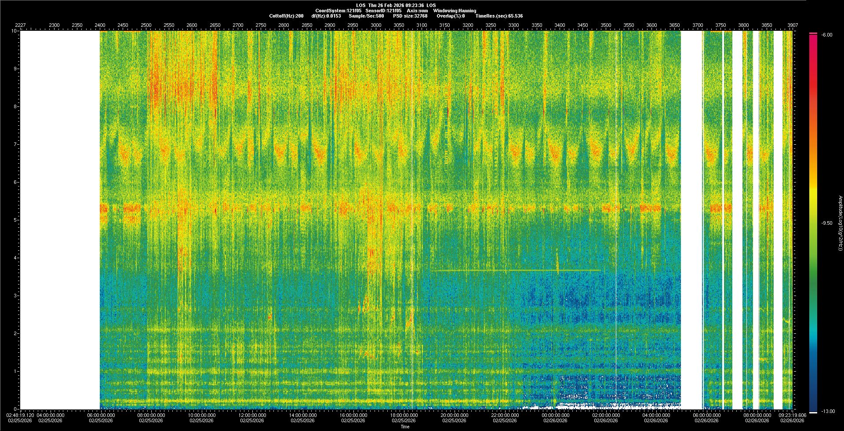Click the SensorID:121f05 header label

(383, 11)
